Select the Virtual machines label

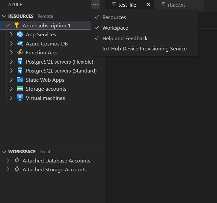[45, 98]
